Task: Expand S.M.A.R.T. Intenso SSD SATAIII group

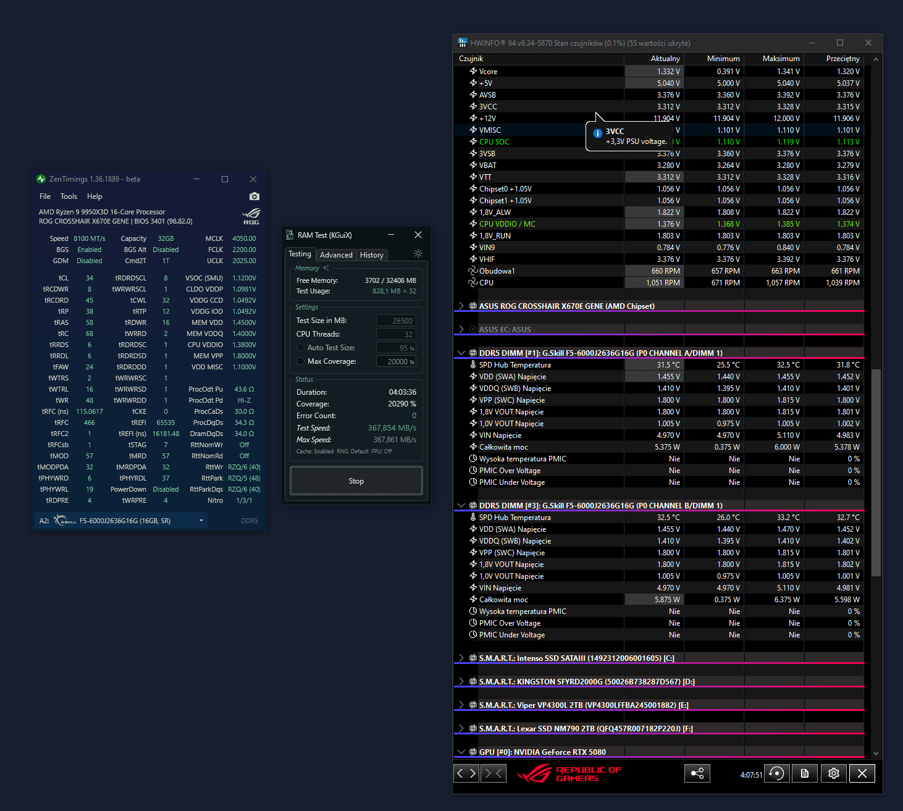Action: click(461, 658)
